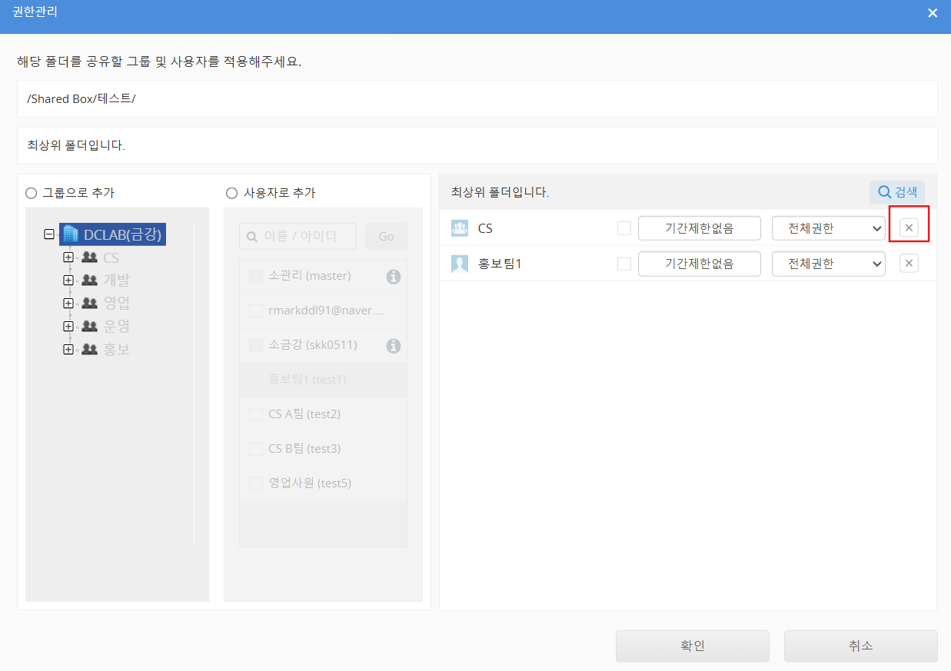This screenshot has width=951, height=671.
Task: Remove the CS group permission entry
Action: 909,228
